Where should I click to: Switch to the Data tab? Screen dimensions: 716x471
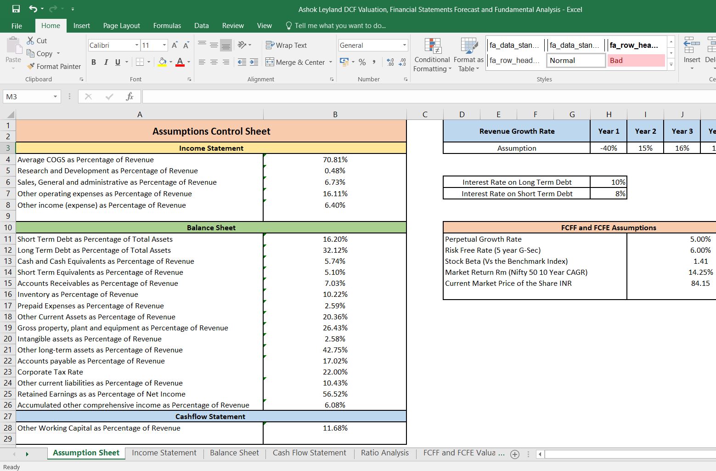tap(201, 26)
